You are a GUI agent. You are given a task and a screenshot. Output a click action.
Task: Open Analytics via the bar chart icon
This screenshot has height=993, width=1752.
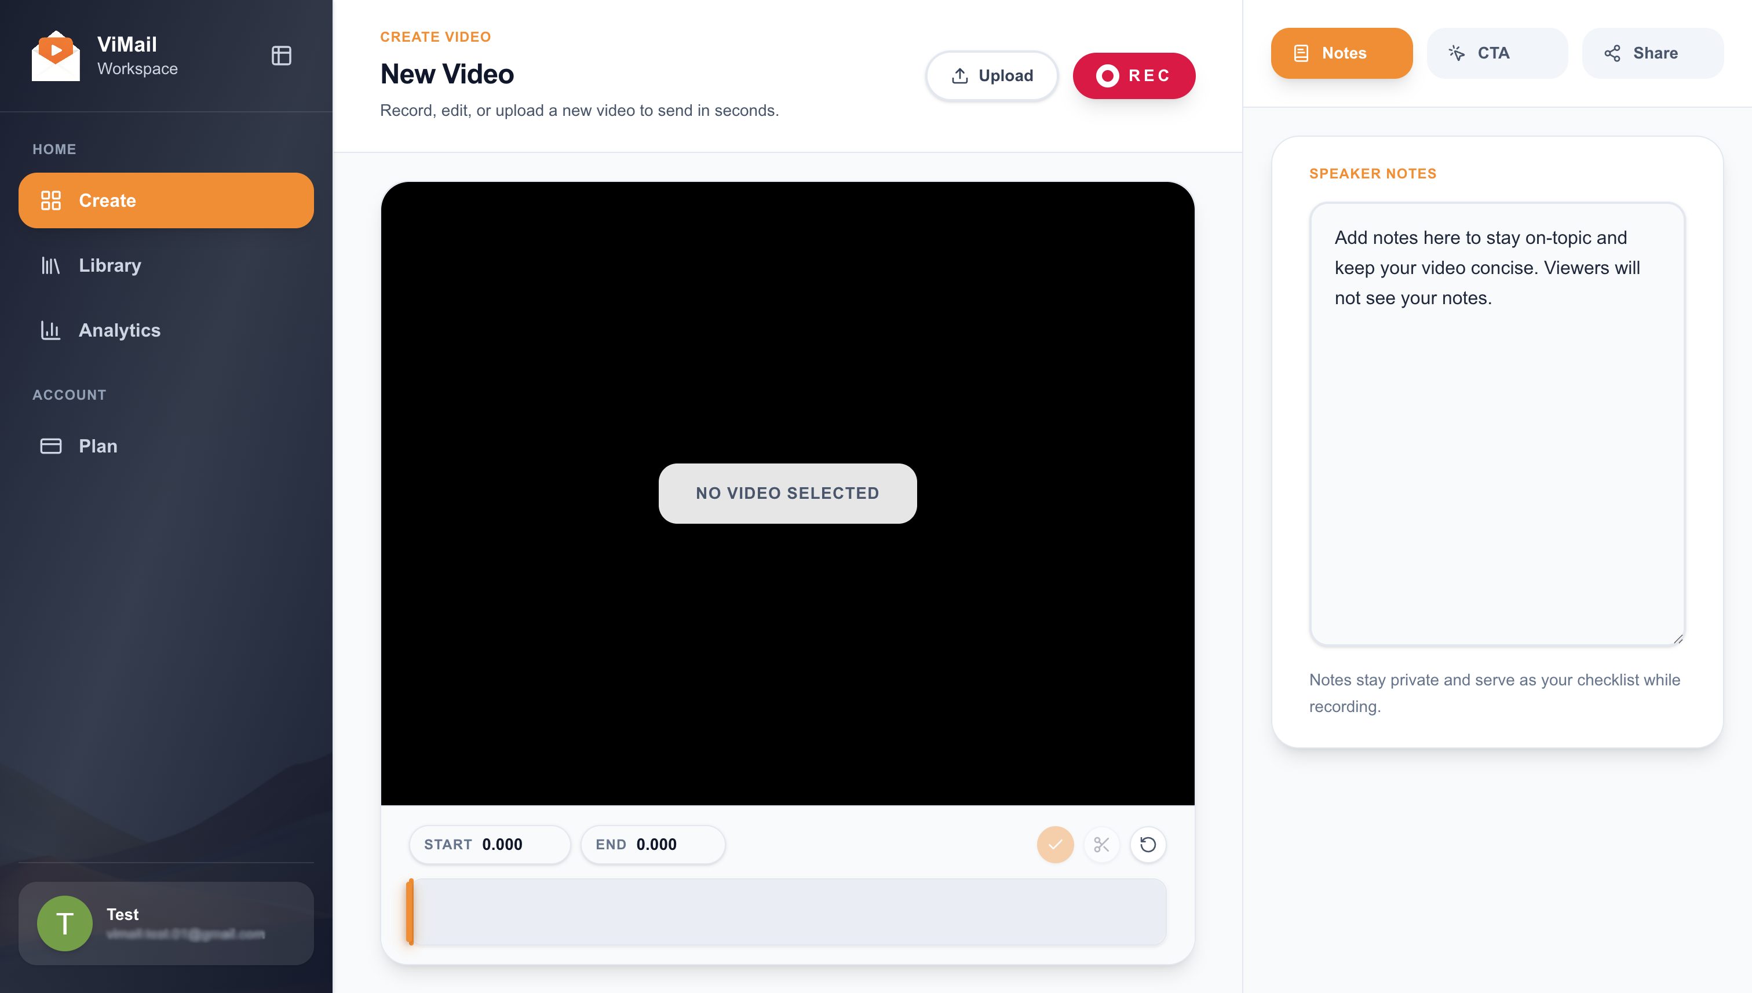52,330
